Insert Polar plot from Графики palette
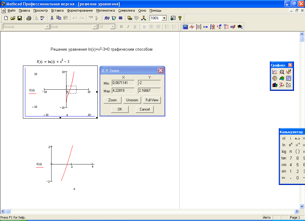 click(275, 78)
